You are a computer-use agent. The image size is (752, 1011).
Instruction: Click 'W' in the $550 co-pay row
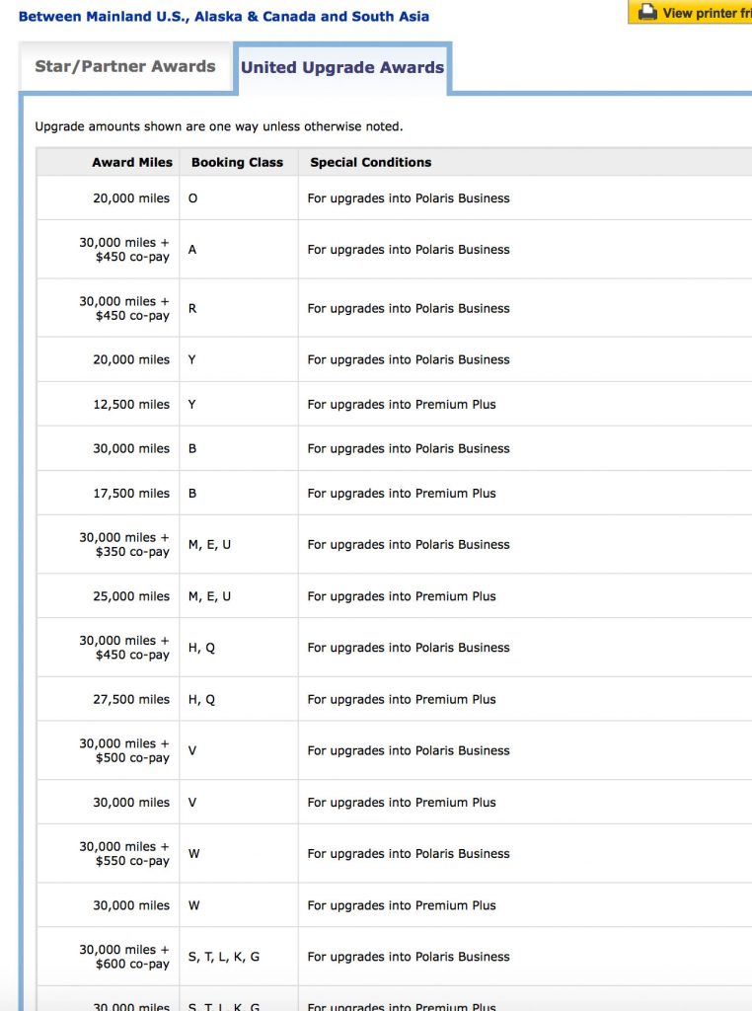click(194, 854)
